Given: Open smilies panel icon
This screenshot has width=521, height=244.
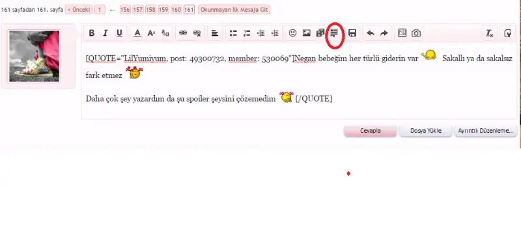Looking at the screenshot, I should (292, 33).
